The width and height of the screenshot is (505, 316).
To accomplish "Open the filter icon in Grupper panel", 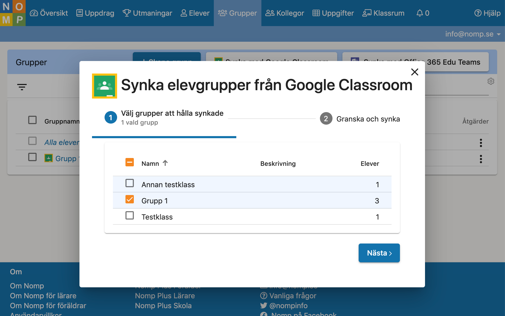I will [x=22, y=87].
